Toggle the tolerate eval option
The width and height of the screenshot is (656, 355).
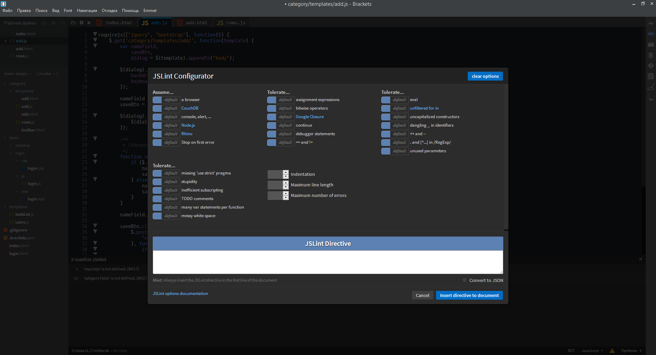[395, 100]
